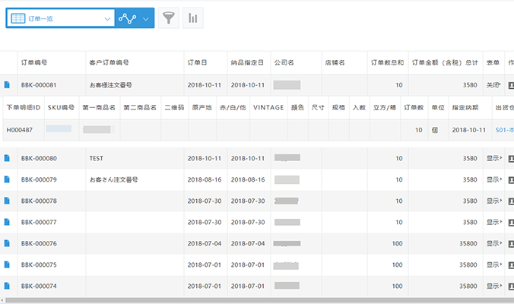Click the left arrow of horizontal scrollbar
This screenshot has height=304, width=514.
2,300
